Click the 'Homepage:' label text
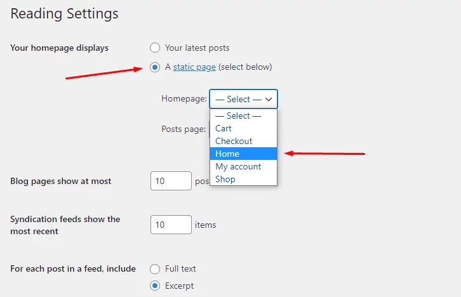461x297 pixels. pos(184,99)
